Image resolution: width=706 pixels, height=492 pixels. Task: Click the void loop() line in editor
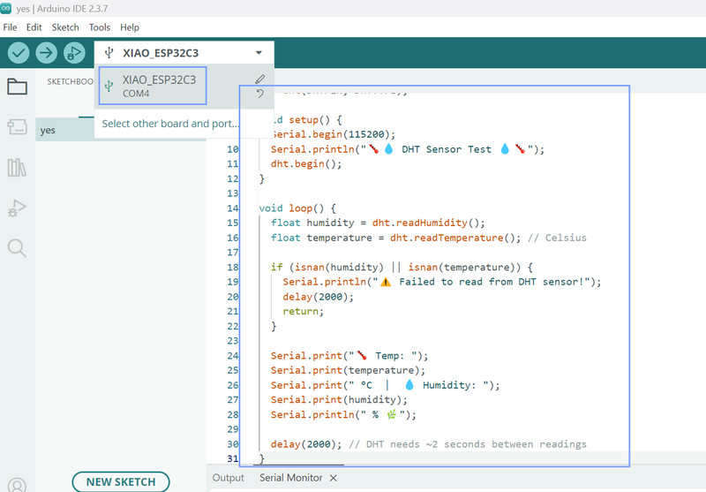click(x=297, y=208)
